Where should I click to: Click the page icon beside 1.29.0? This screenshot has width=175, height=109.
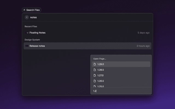[x=95, y=64]
